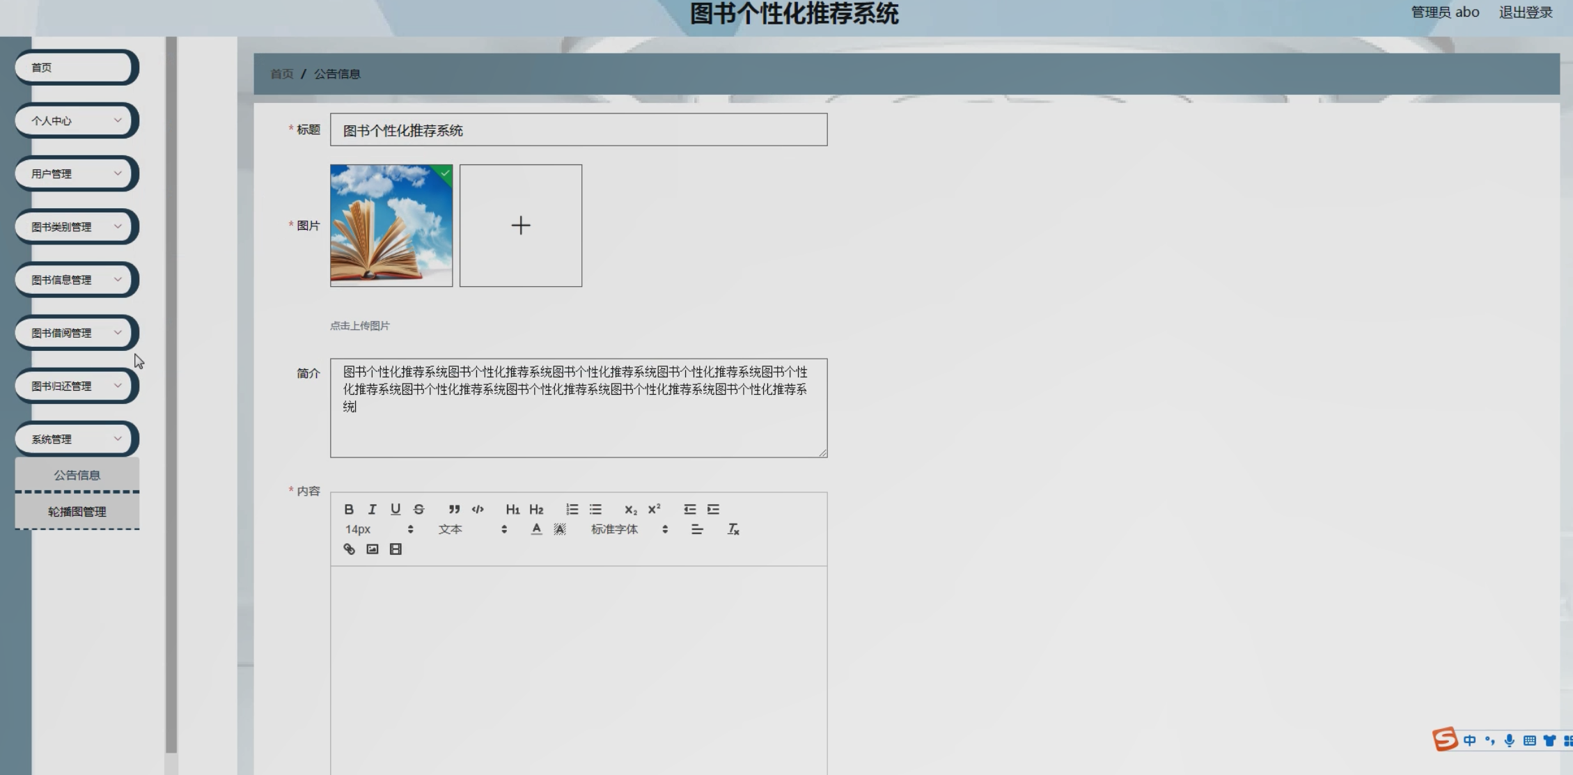Click the 退出登录 logout link
The image size is (1573, 775).
[x=1525, y=13]
